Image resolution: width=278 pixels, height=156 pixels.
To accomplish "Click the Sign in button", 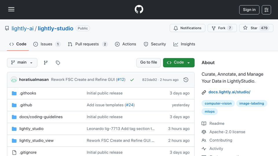I will coord(249,10).
